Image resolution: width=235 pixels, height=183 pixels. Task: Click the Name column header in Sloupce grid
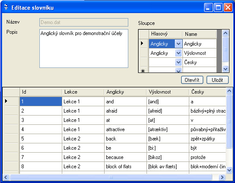(199, 34)
